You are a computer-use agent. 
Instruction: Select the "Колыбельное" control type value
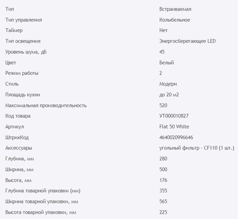coord(175,20)
